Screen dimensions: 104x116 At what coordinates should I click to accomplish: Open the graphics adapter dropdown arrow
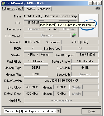[59, 111]
